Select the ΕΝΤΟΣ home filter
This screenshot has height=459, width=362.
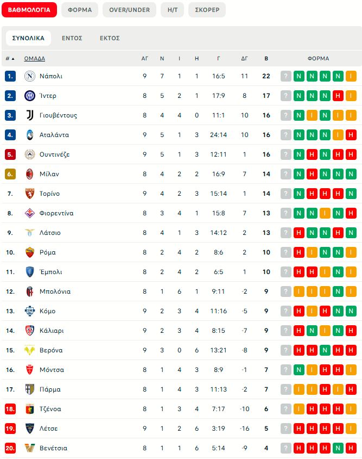point(72,38)
